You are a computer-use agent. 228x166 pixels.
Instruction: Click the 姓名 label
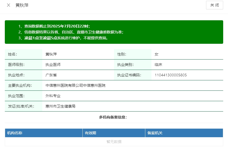pyautogui.click(x=13, y=54)
